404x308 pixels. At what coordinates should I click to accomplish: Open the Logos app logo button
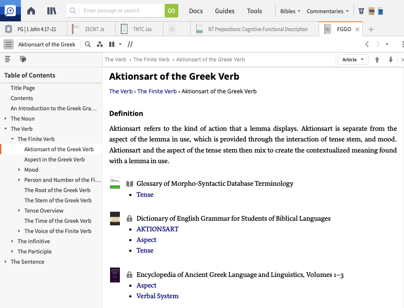(x=10, y=11)
